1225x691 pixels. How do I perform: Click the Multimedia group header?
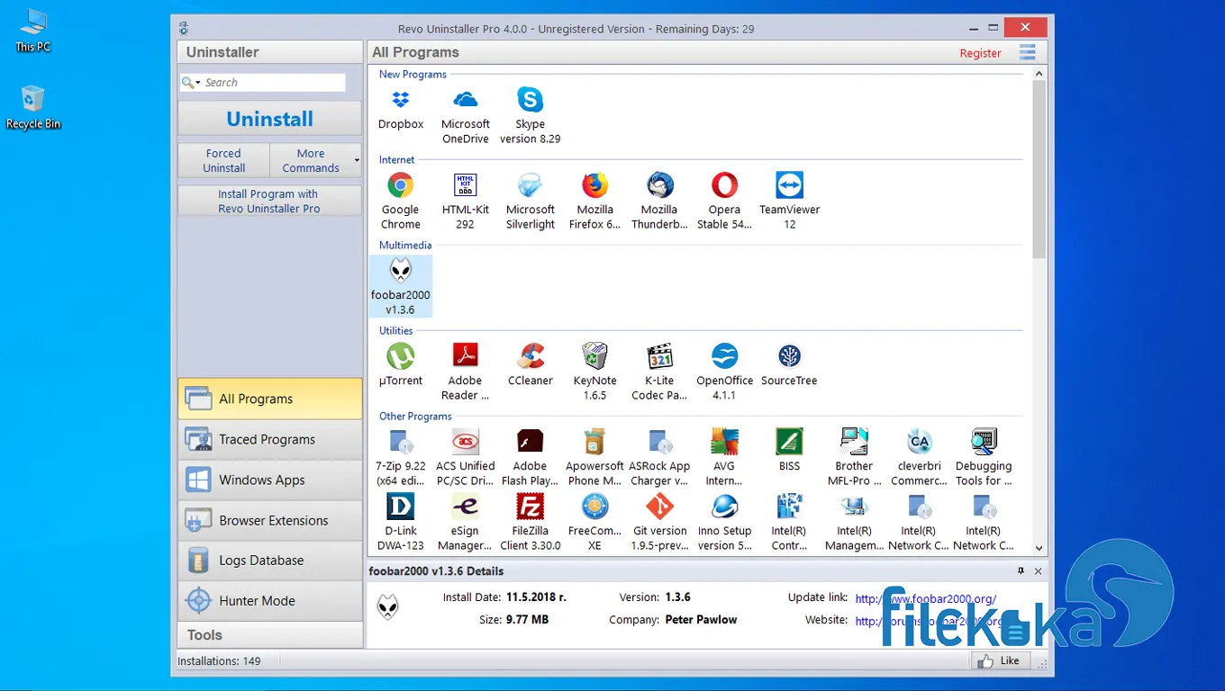click(405, 246)
